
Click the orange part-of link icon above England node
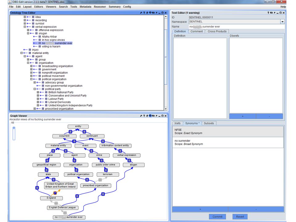pos(55,193)
